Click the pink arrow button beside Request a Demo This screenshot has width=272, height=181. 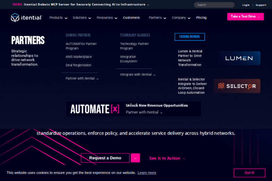(135, 158)
